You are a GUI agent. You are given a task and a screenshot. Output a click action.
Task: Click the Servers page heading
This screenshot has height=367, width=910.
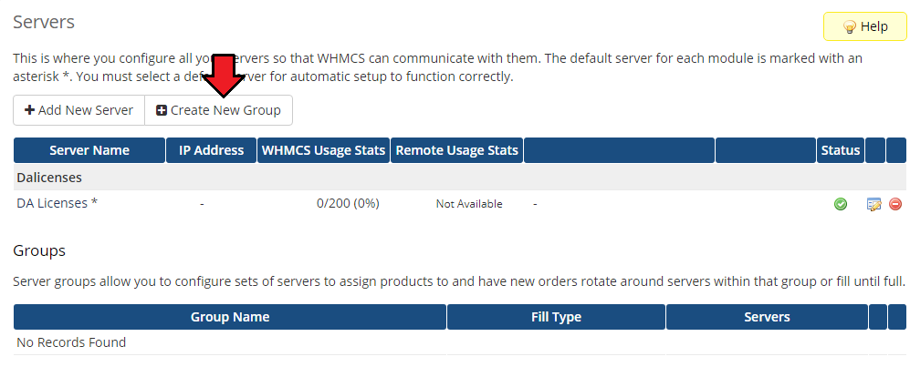[x=44, y=22]
